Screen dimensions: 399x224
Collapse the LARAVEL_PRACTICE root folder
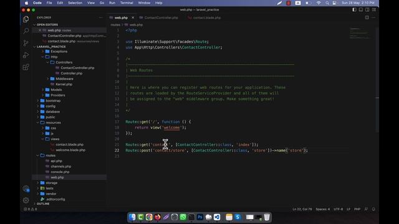pos(51,47)
